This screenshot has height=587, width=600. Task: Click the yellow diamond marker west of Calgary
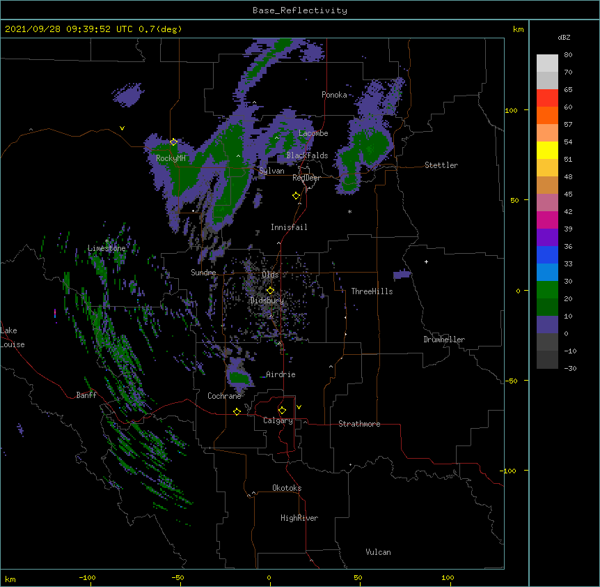coord(237,411)
